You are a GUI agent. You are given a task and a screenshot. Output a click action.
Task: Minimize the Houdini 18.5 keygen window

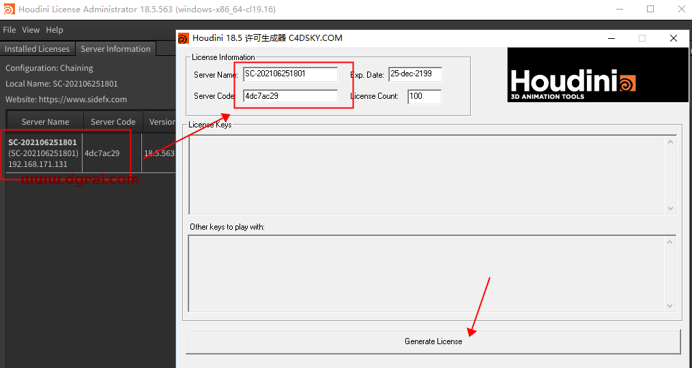click(x=611, y=38)
